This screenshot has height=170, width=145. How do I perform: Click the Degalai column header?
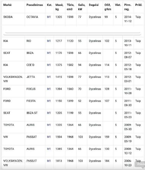click(x=94, y=5)
